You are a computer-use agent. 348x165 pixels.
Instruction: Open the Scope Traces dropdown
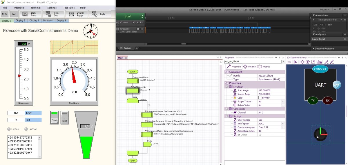[x=282, y=101]
